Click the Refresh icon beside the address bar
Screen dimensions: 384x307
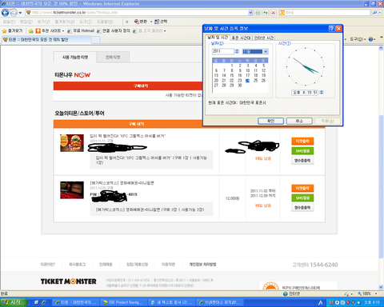click(x=266, y=13)
